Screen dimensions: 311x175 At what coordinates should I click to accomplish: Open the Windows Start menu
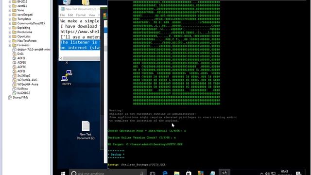(x=63, y=173)
